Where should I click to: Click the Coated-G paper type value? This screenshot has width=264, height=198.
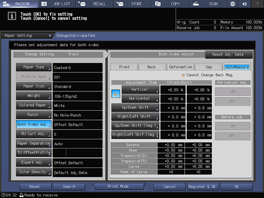coord(78,67)
